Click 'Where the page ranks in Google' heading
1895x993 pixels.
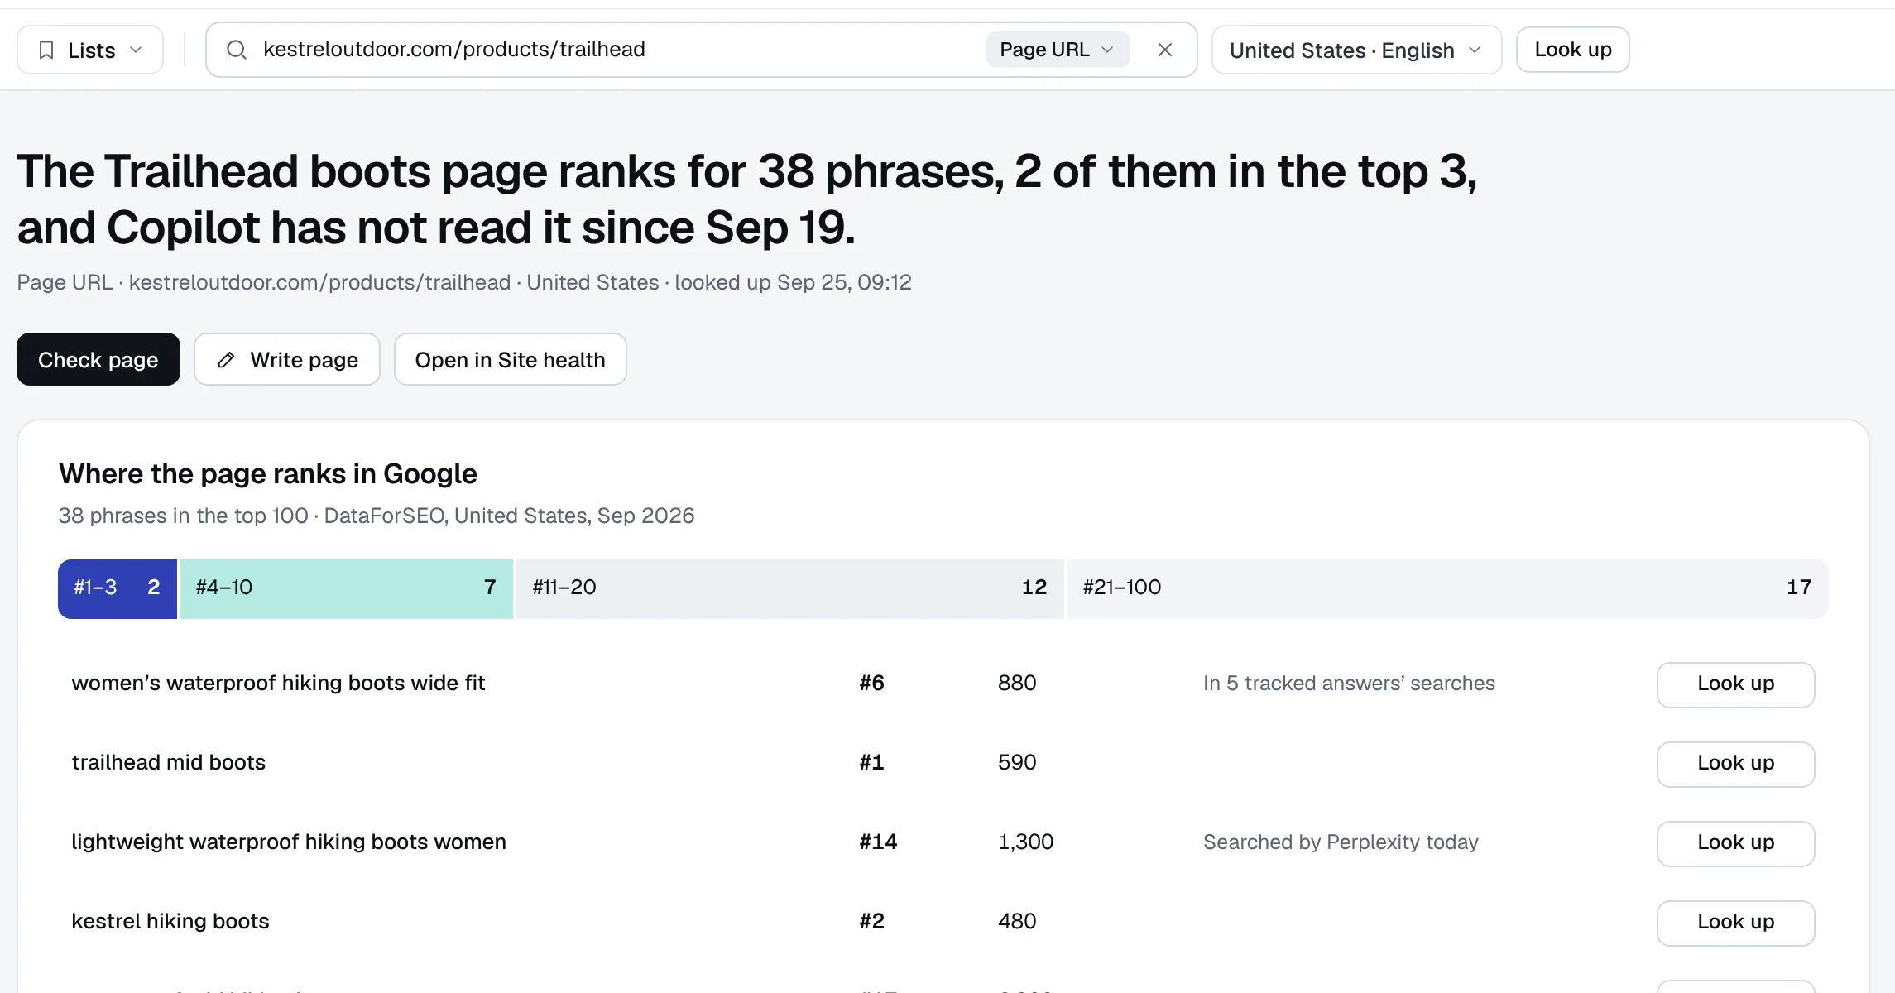pos(268,474)
